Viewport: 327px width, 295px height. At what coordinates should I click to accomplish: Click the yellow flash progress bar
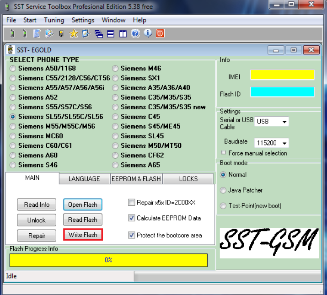[x=108, y=260]
